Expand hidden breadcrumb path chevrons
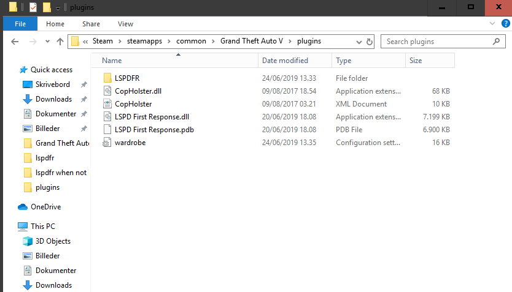This screenshot has height=292, width=512. (85, 42)
